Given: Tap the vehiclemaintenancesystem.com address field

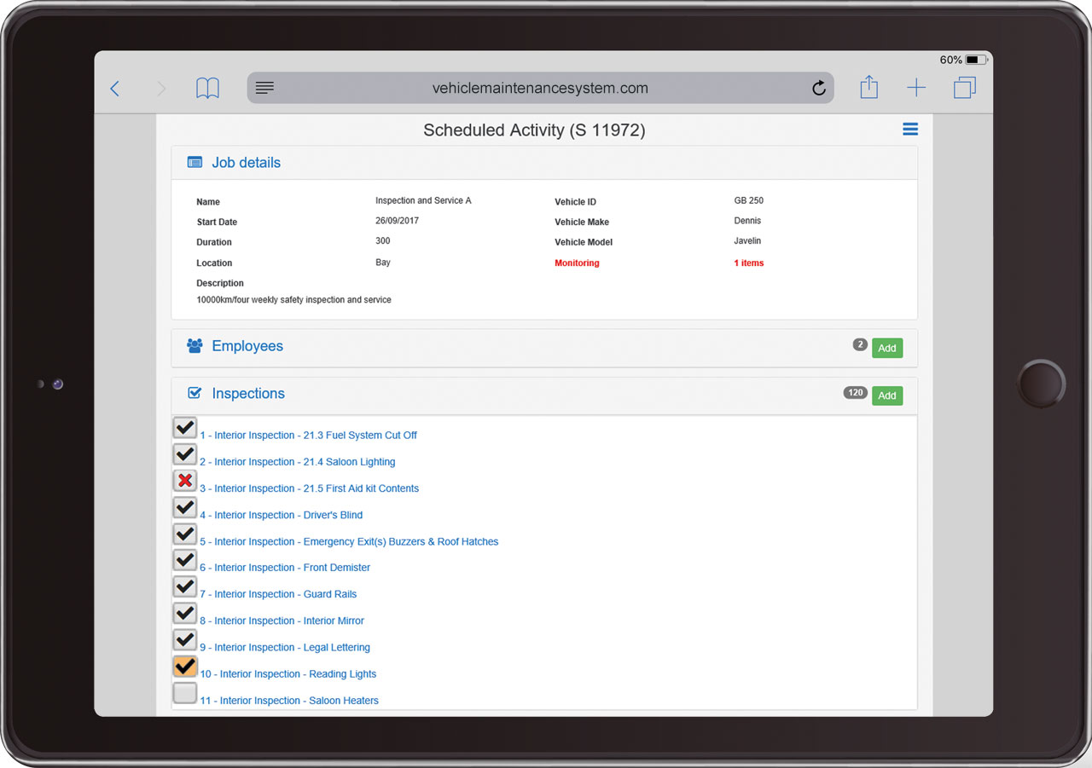Looking at the screenshot, I should tap(540, 88).
